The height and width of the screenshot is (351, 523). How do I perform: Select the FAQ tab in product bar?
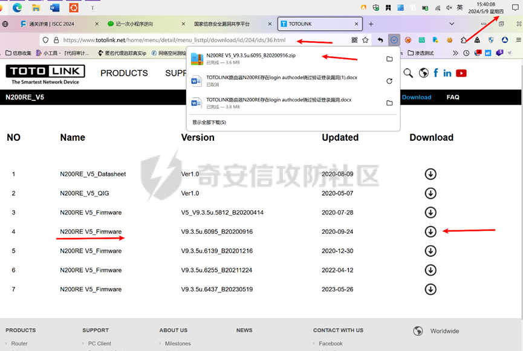(453, 97)
